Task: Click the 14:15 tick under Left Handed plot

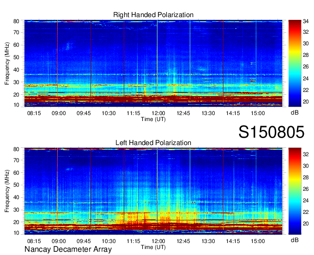Action: [x=233, y=241]
